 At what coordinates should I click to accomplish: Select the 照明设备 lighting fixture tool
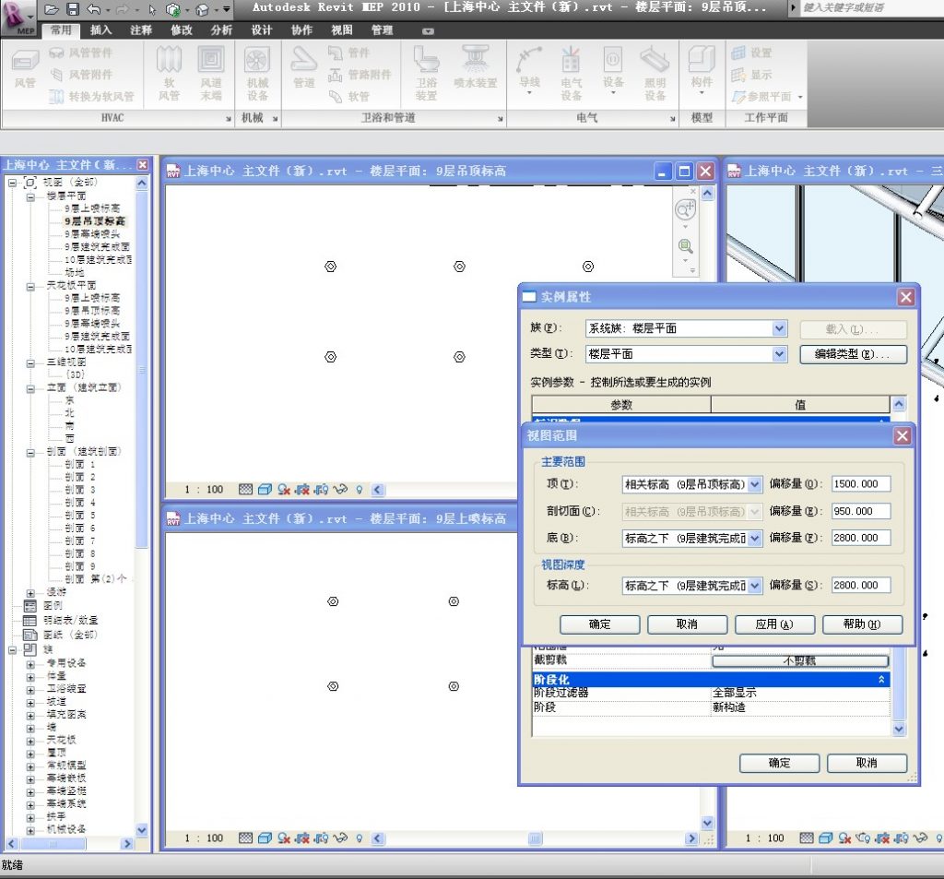[x=655, y=72]
